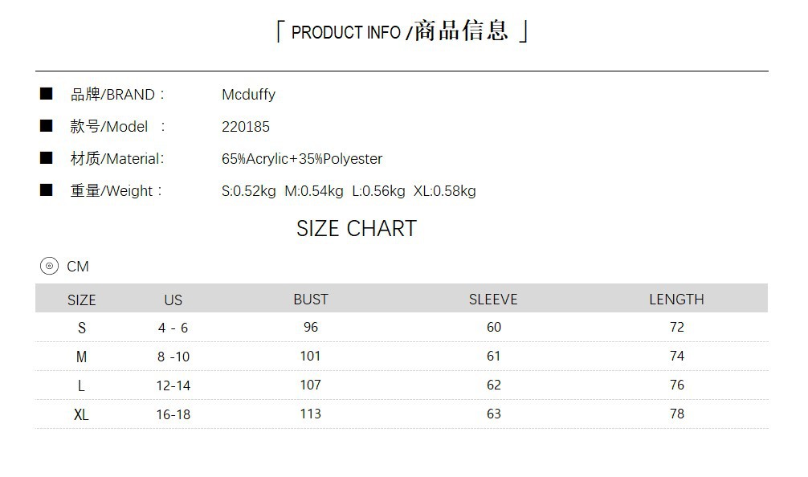Click the SLEEVE column header

tap(493, 299)
